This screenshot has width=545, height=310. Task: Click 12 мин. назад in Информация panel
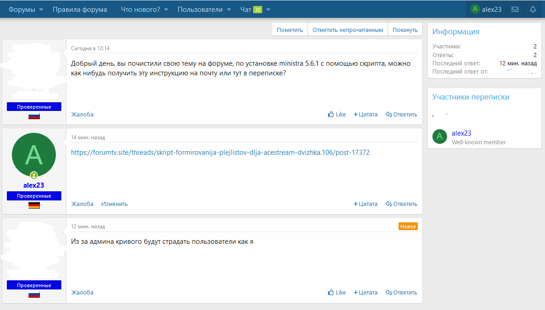[x=518, y=63]
